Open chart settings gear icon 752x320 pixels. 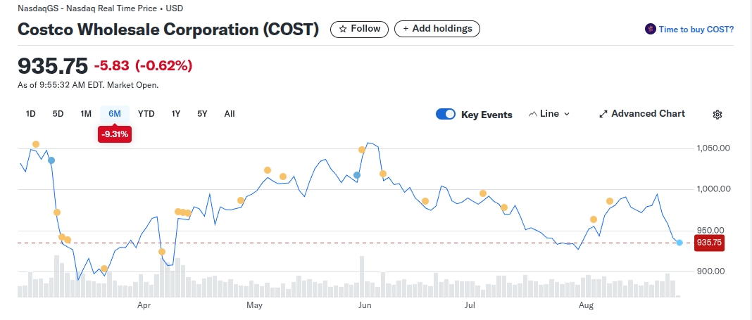pyautogui.click(x=717, y=115)
